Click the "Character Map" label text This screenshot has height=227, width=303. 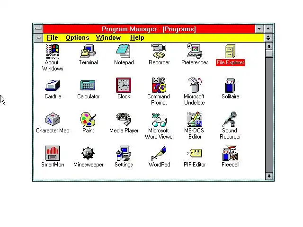coord(53,131)
